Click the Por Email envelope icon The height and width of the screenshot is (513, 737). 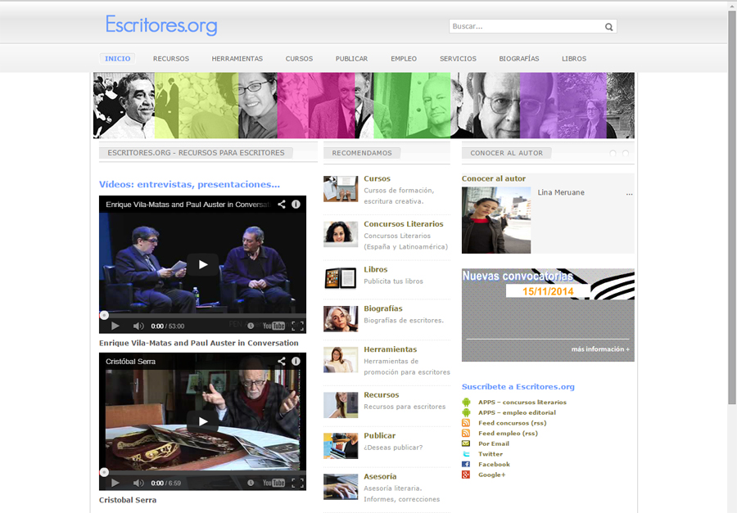(x=466, y=443)
